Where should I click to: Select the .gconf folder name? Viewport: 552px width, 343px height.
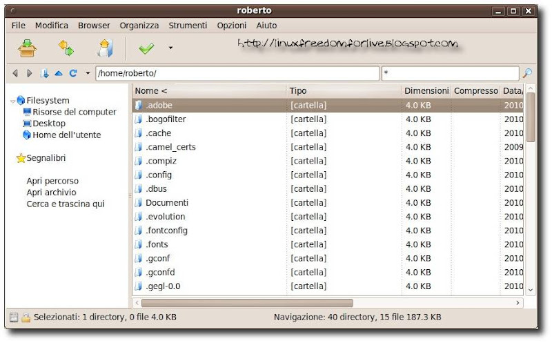coord(158,259)
